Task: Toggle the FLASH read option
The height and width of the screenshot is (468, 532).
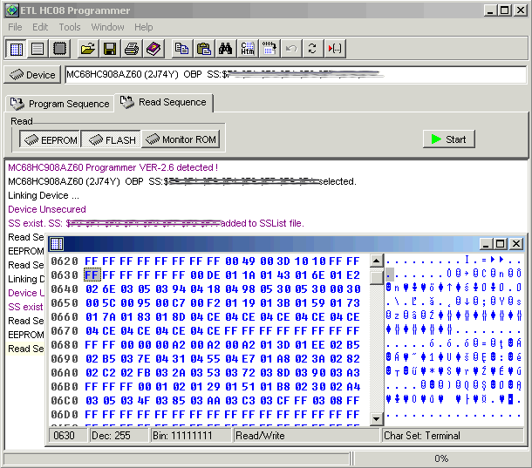Action: (112, 139)
